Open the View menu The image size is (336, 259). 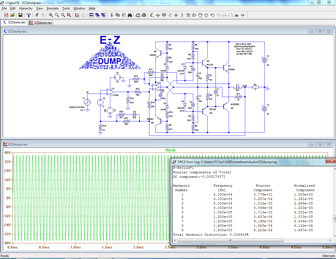(x=39, y=8)
